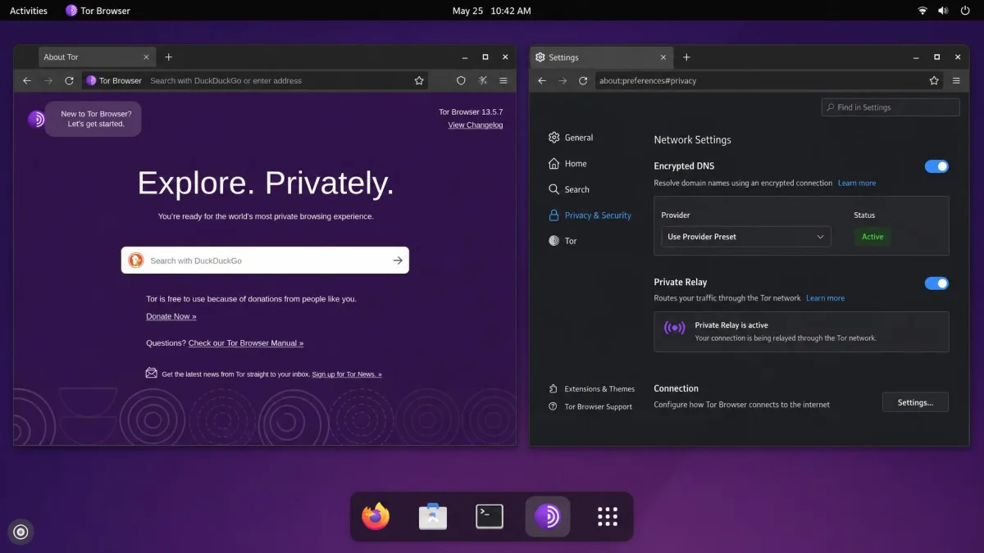Reload the About Tor page
Image resolution: width=984 pixels, height=553 pixels.
point(70,80)
